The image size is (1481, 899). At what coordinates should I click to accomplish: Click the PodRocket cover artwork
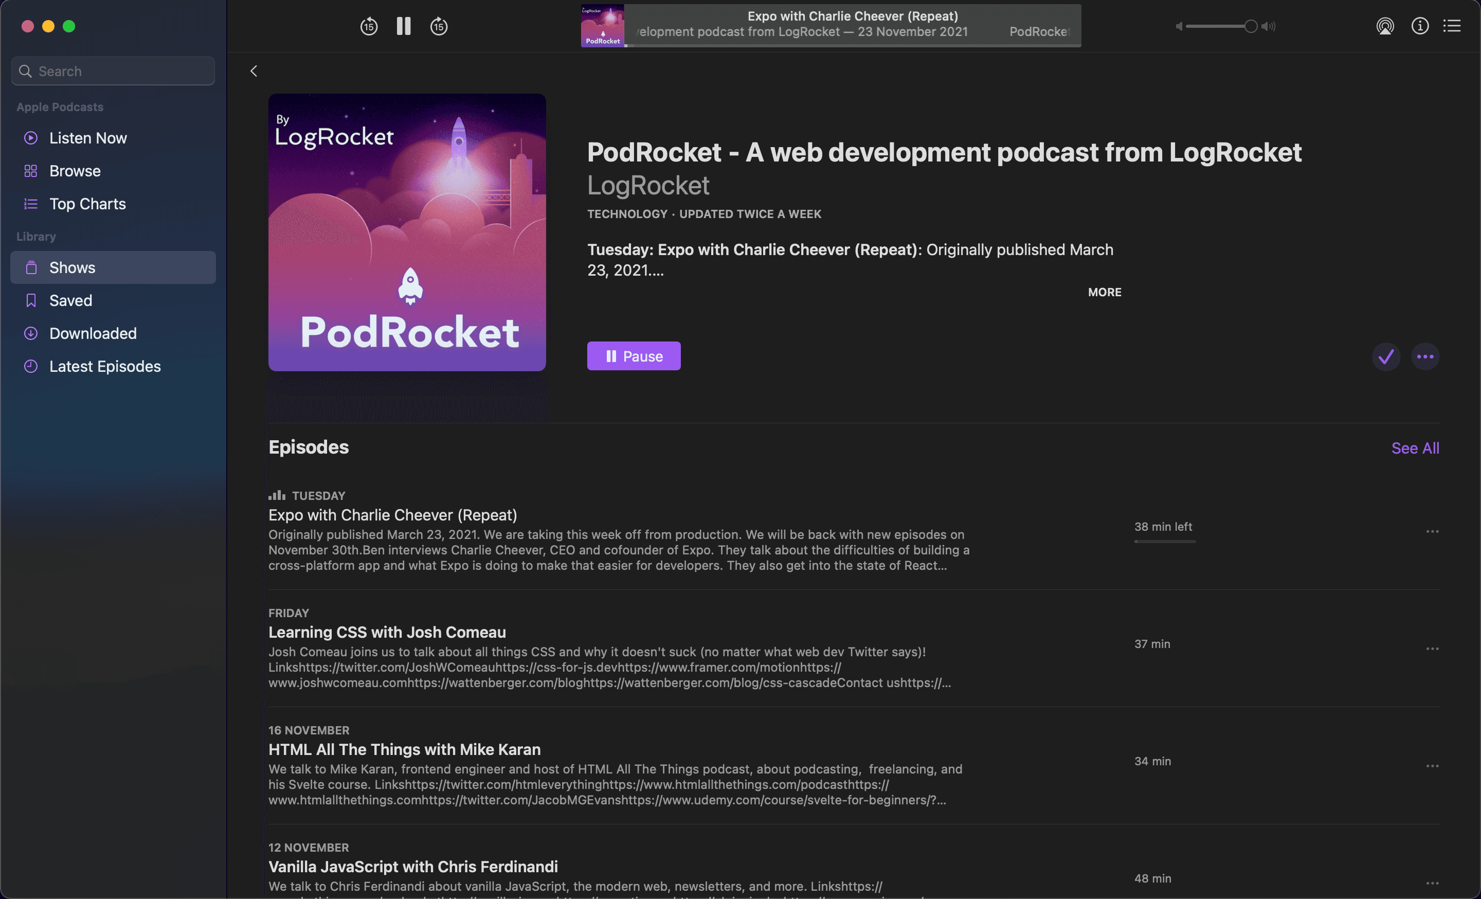tap(407, 232)
